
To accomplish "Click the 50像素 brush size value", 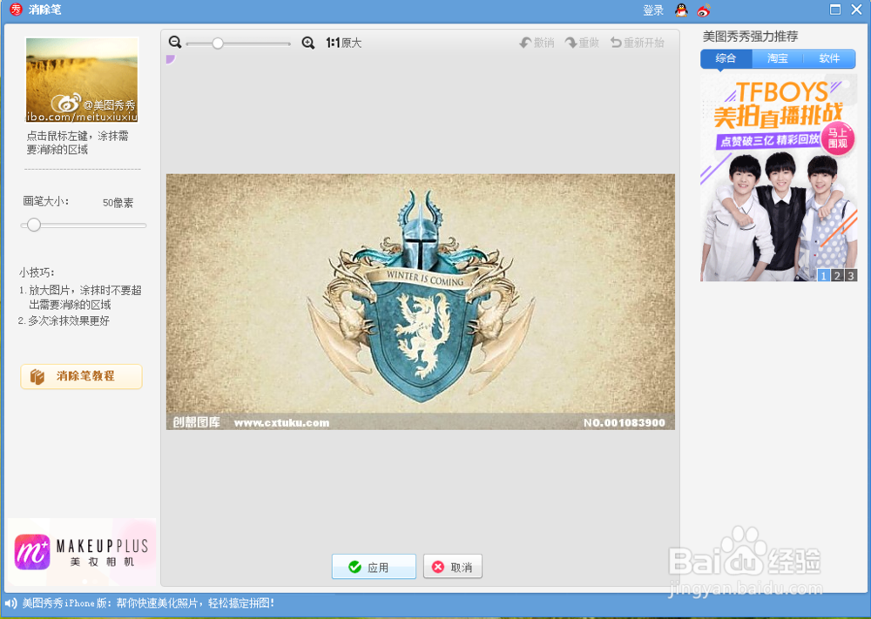I will [x=118, y=203].
